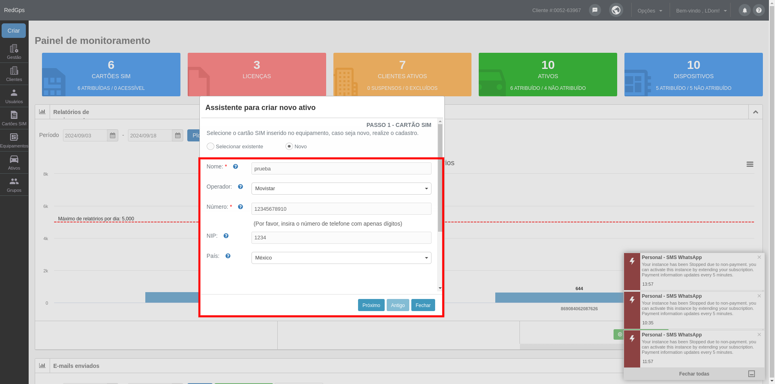Open Equipamentos in the sidebar

point(14,140)
